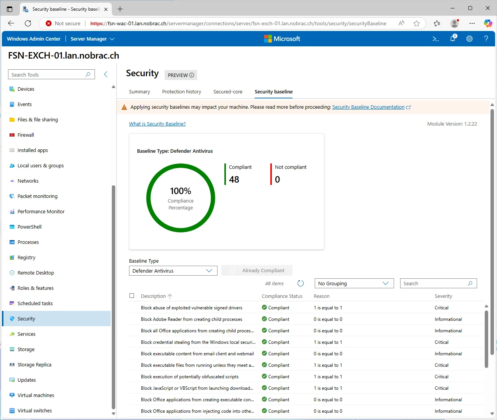The width and height of the screenshot is (497, 420).
Task: Click the browser Copilot icon
Action: coord(488,23)
